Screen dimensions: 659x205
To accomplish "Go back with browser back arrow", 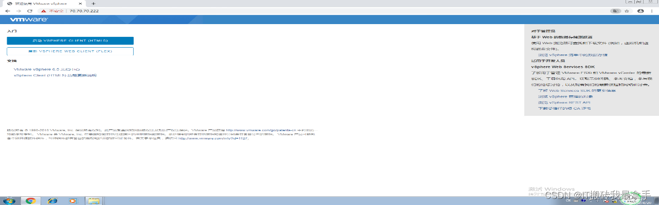I will (x=7, y=11).
